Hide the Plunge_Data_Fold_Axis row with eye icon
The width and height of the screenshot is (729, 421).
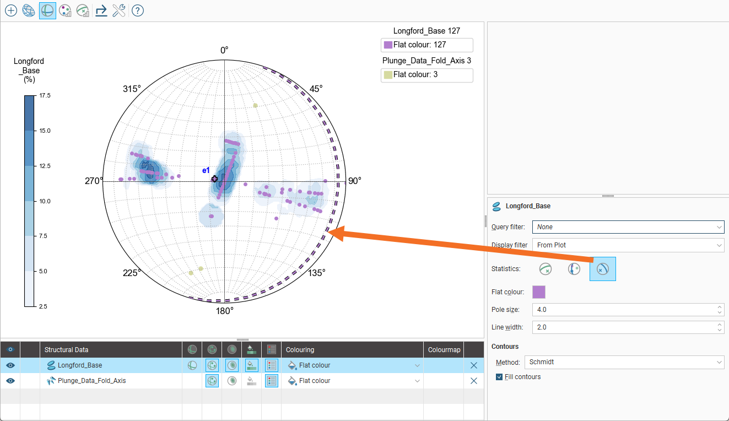coord(10,380)
